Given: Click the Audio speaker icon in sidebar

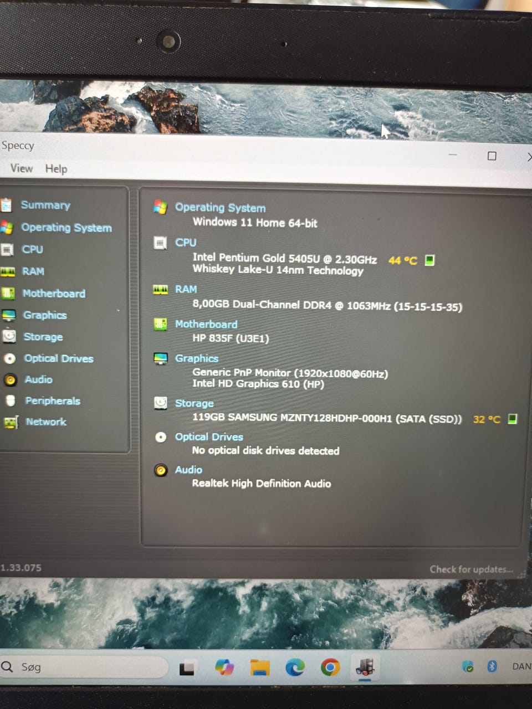Looking at the screenshot, I should (11, 379).
